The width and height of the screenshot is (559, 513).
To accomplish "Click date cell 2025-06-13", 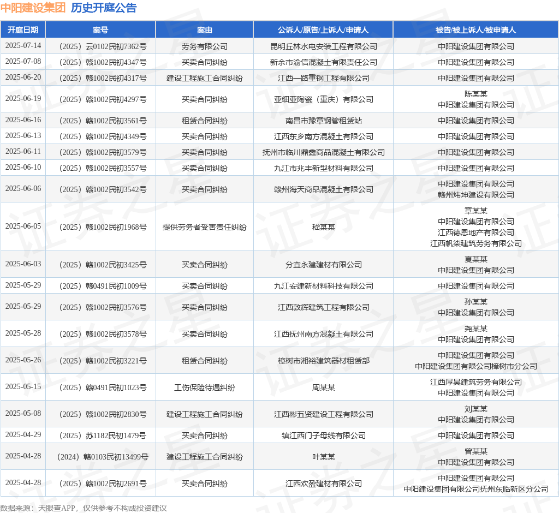I will (23, 136).
